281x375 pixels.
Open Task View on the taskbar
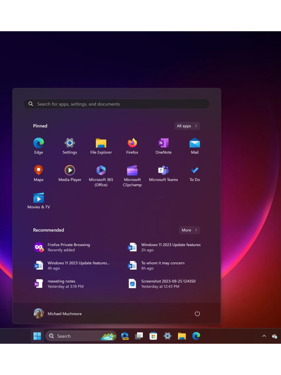[x=139, y=336]
